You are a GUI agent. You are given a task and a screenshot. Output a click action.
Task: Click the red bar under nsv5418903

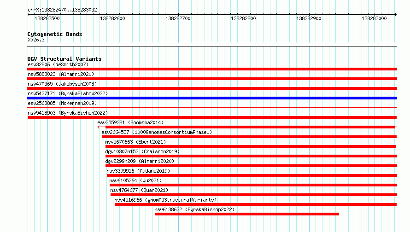click(x=212, y=117)
